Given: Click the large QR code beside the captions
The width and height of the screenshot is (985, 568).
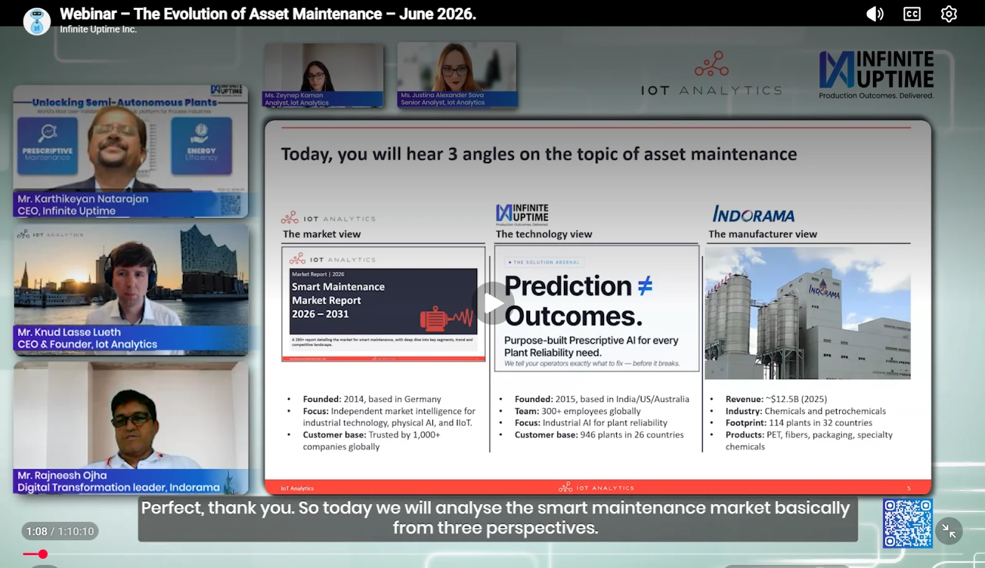Looking at the screenshot, I should coord(908,523).
